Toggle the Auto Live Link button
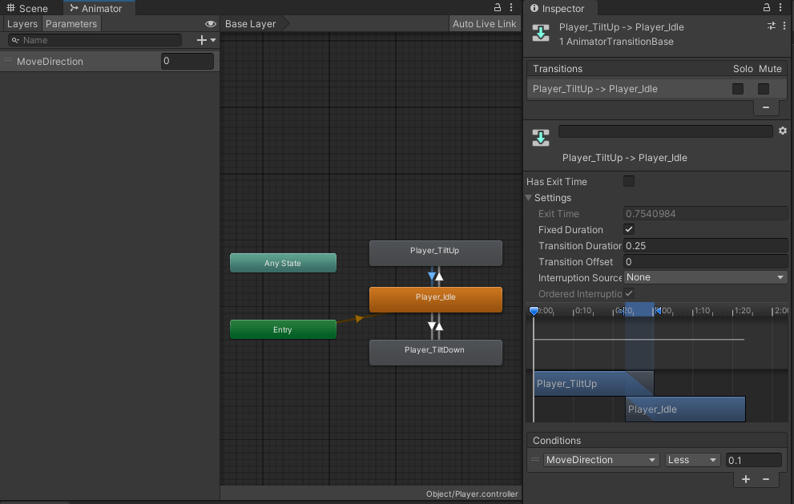794x504 pixels. click(484, 24)
